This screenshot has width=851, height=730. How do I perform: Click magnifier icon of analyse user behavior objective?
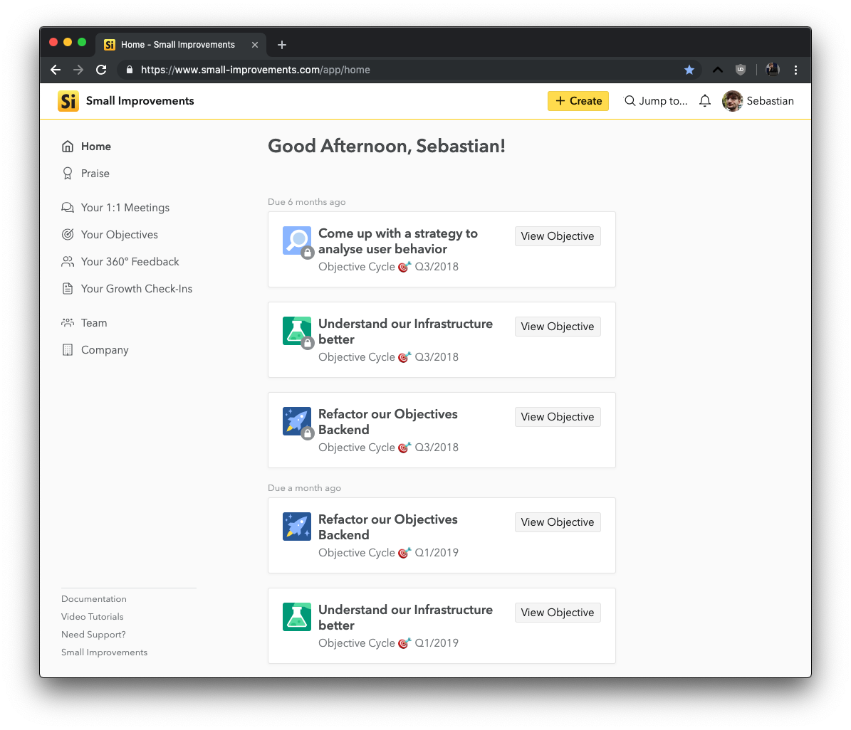(x=297, y=240)
